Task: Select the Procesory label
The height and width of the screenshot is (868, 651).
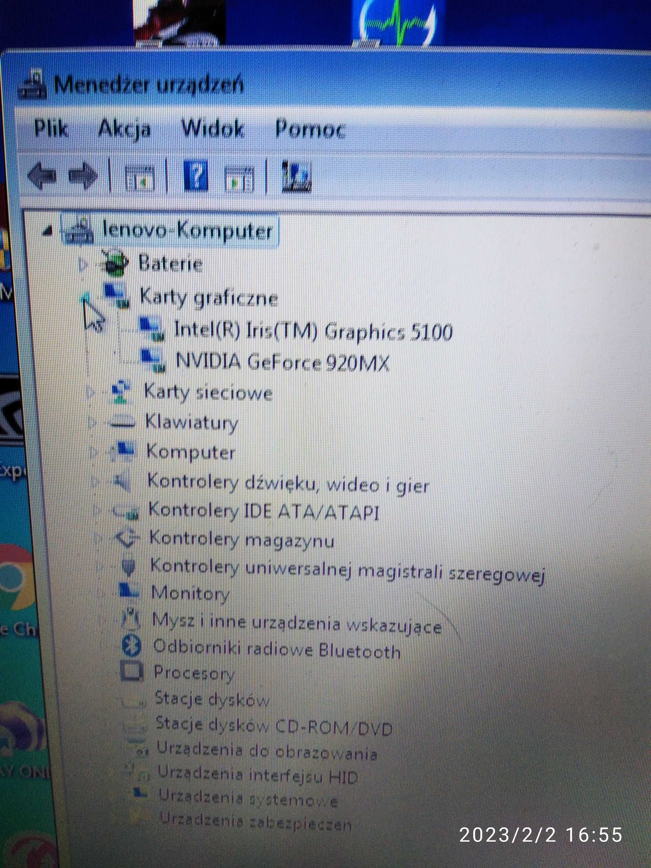Action: point(194,673)
